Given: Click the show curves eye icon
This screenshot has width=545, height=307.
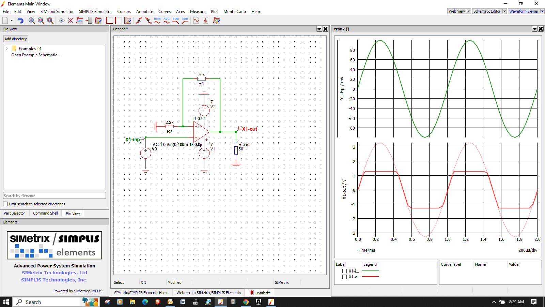Looking at the screenshot, I should click(61, 20).
